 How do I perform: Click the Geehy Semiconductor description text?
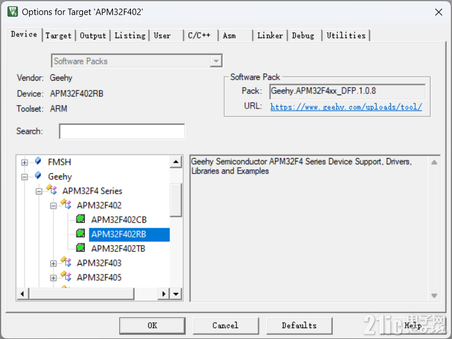pyautogui.click(x=301, y=166)
